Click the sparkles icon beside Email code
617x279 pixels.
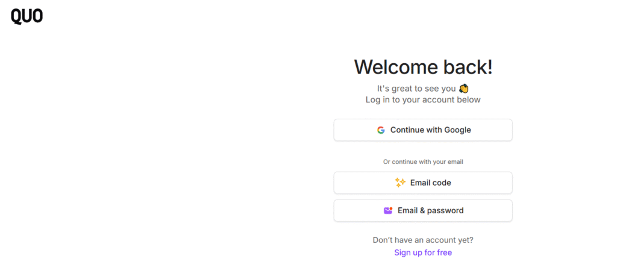pyautogui.click(x=400, y=183)
